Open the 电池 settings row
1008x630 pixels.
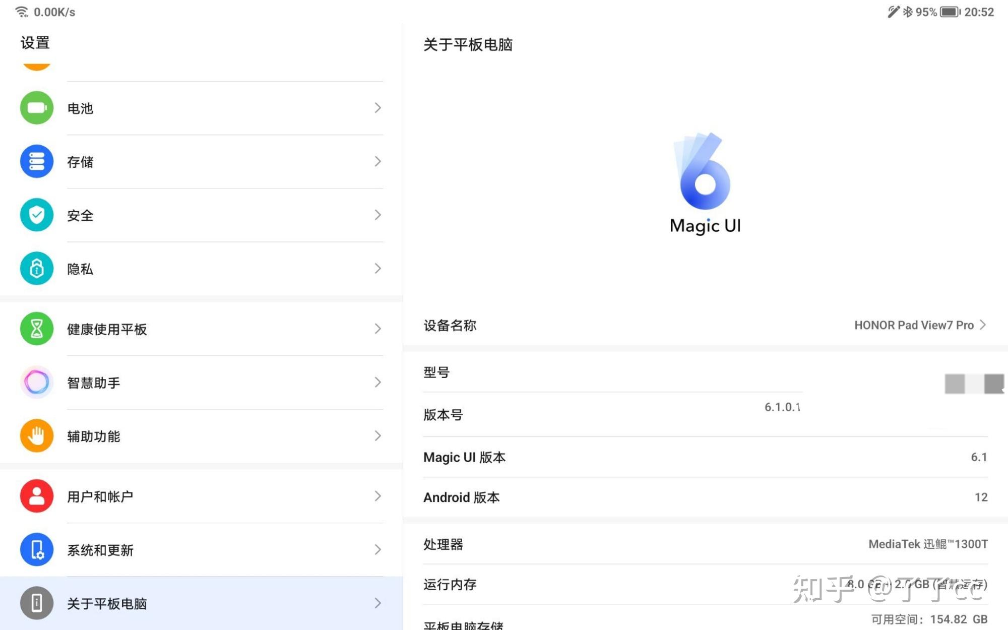point(202,108)
